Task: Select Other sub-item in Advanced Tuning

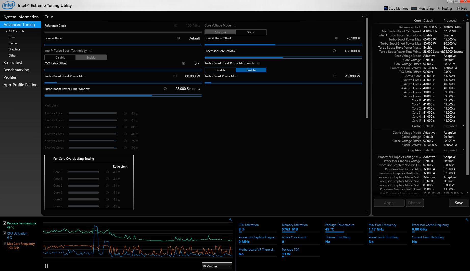Action: [12, 56]
